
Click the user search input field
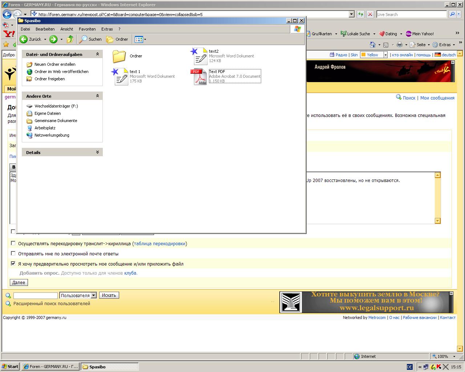[35, 295]
